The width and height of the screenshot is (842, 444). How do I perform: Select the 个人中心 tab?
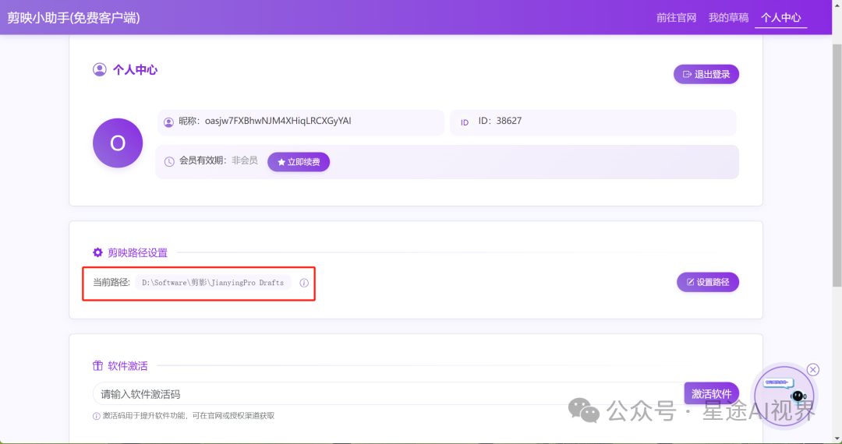pyautogui.click(x=780, y=18)
